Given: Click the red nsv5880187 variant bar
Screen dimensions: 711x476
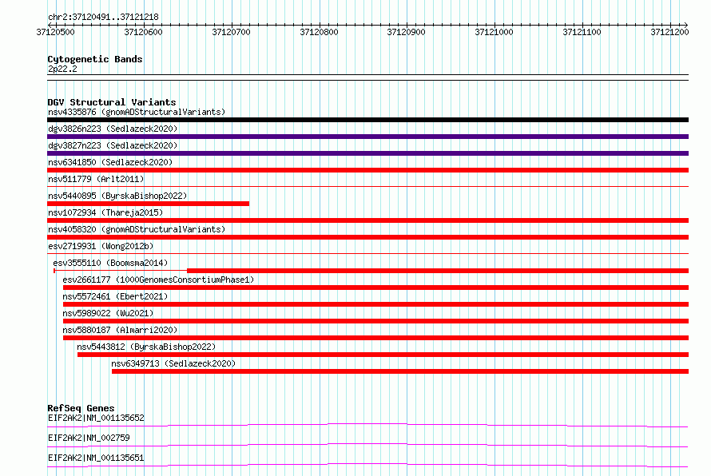Looking at the screenshot, I should tap(375, 338).
